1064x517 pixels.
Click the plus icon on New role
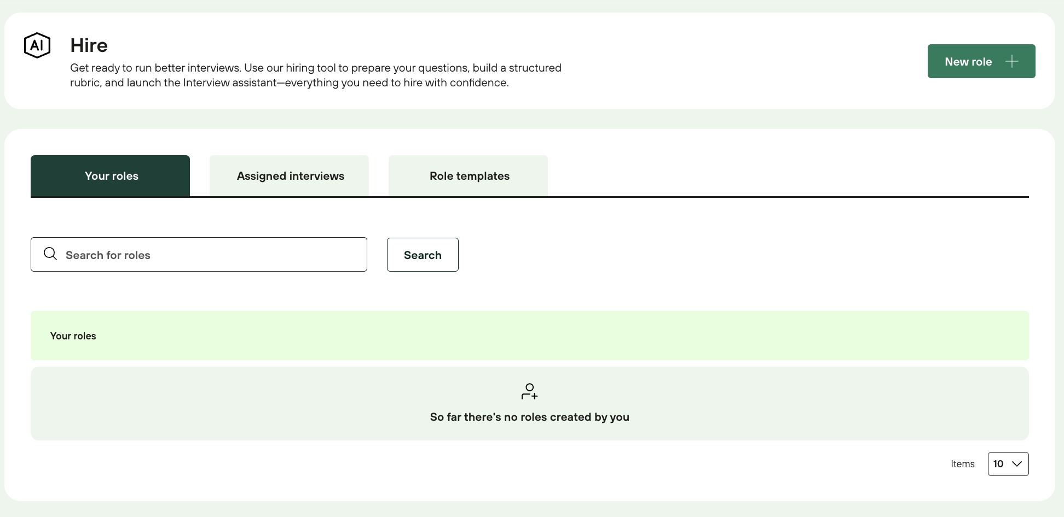pos(1012,61)
